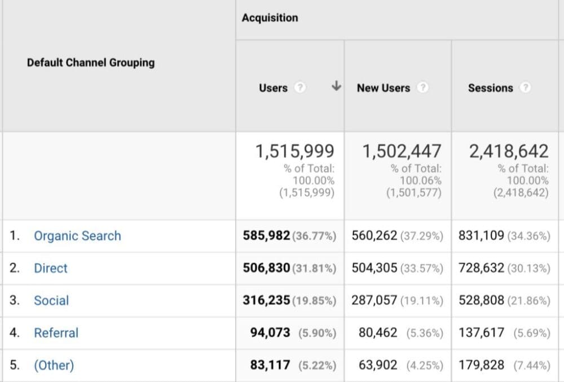The image size is (564, 382).
Task: Click the Default Channel Grouping header
Action: coord(91,63)
